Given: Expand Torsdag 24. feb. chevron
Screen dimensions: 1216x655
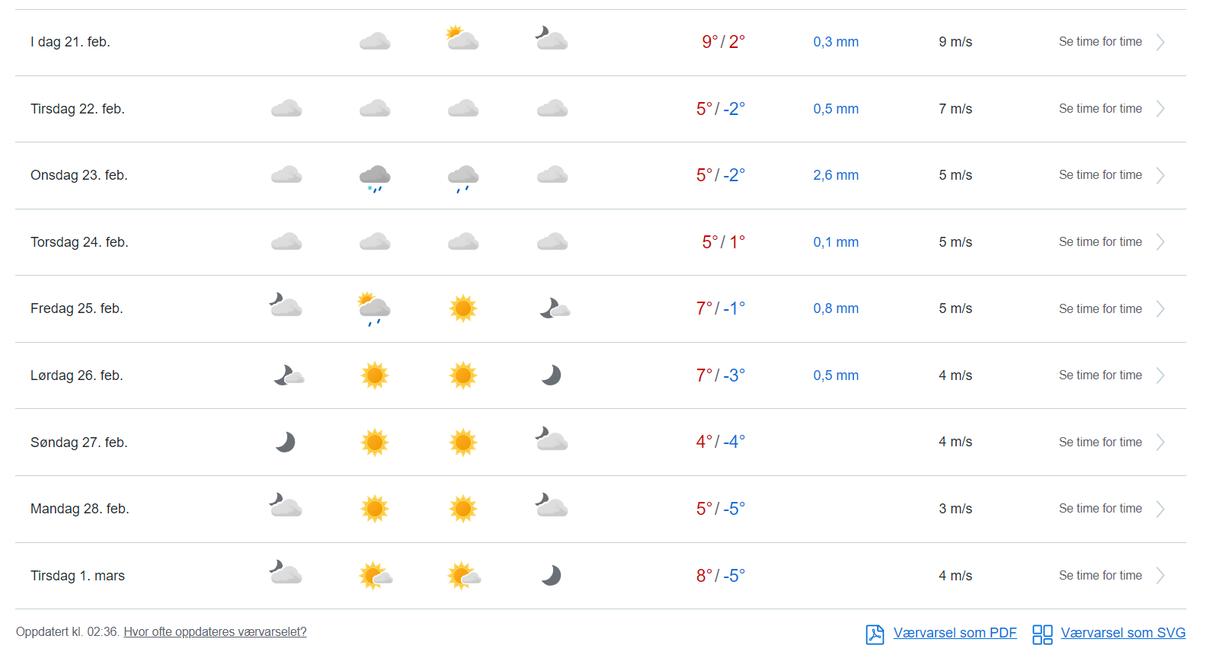Looking at the screenshot, I should [1160, 242].
